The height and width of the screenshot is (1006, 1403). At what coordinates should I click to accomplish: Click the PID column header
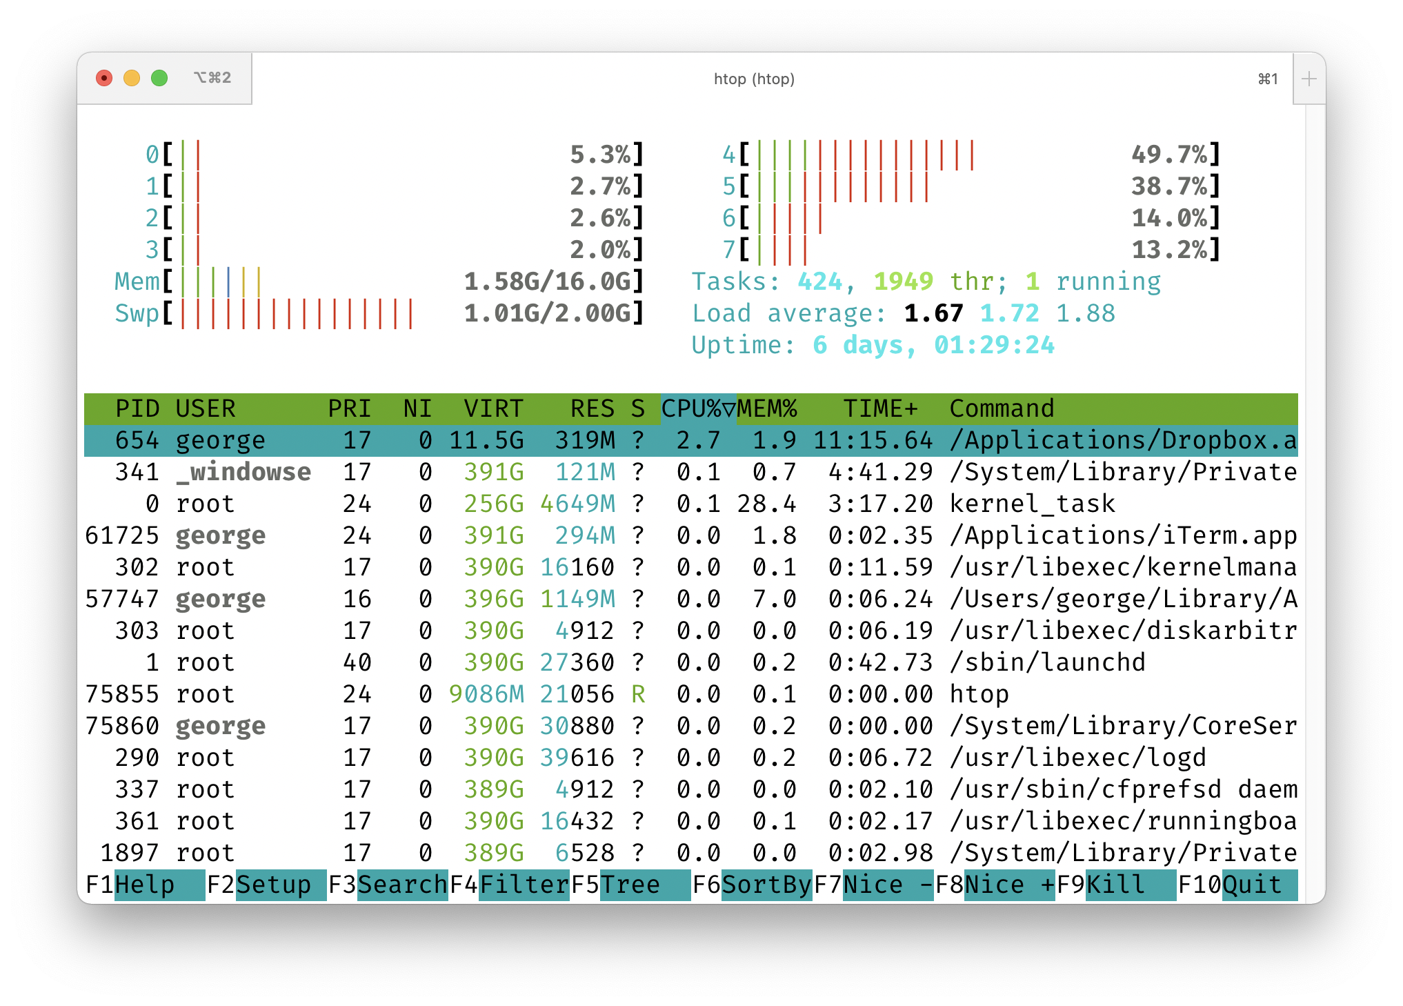point(137,408)
